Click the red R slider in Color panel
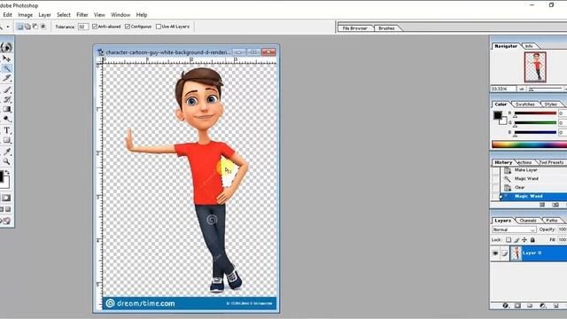 [x=535, y=113]
